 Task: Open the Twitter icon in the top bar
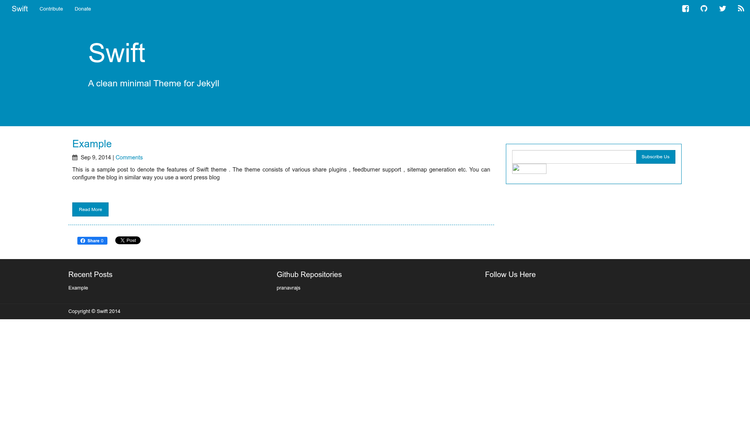coord(723,9)
